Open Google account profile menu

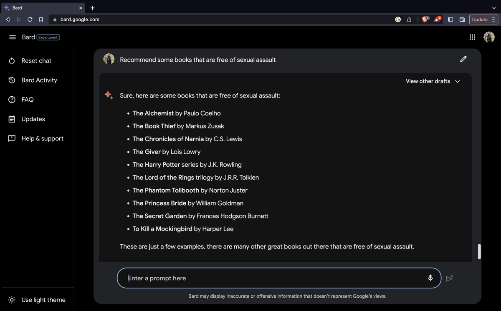coord(489,37)
